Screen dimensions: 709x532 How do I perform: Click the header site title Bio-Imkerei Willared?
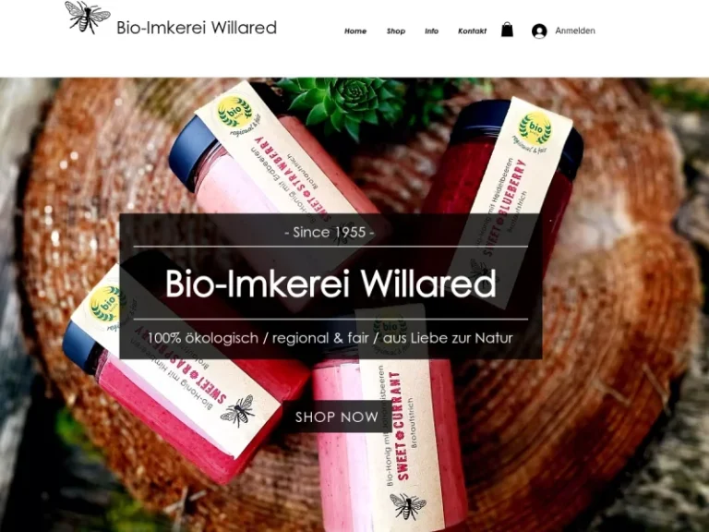pyautogui.click(x=197, y=28)
